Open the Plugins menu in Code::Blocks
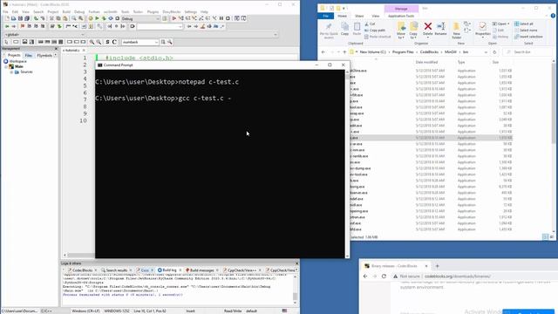Screen dimensions: 558x314 click(153, 11)
